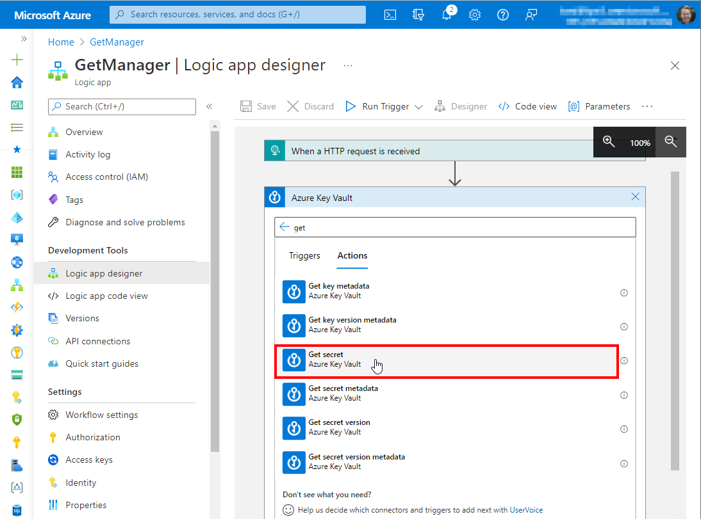Screen dimensions: 701x519
Task: Open portal settings gear icon
Action: click(x=475, y=15)
